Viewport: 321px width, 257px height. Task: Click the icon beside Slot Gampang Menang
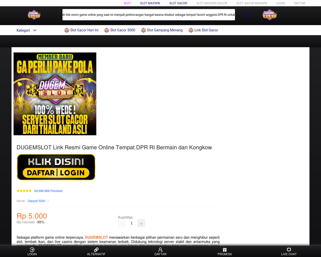143,30
